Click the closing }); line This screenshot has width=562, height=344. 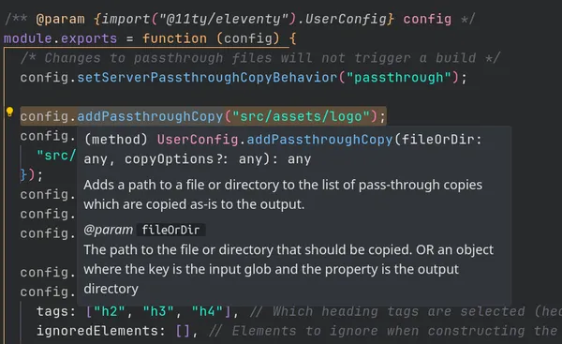[32, 175]
